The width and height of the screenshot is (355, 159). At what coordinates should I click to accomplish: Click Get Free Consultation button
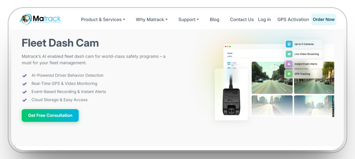tap(50, 115)
